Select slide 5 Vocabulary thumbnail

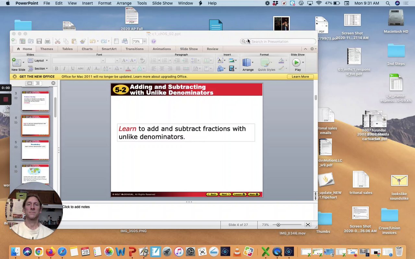point(35,150)
